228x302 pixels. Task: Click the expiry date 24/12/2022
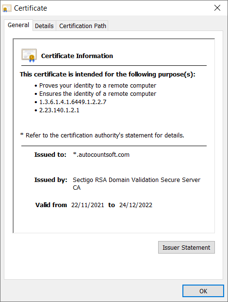(136, 205)
